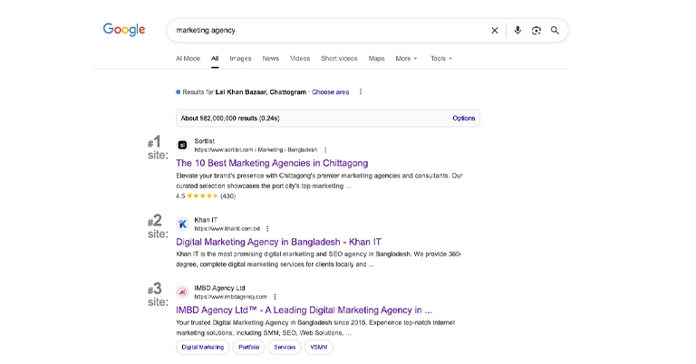Screen dimensions: 696x364
Task: Clear the search box with X
Action: click(495, 30)
